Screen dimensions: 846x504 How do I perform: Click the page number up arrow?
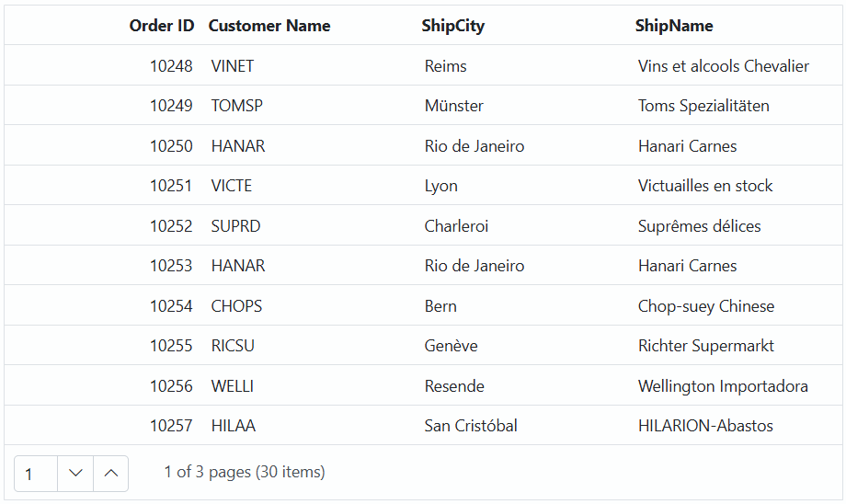click(111, 474)
